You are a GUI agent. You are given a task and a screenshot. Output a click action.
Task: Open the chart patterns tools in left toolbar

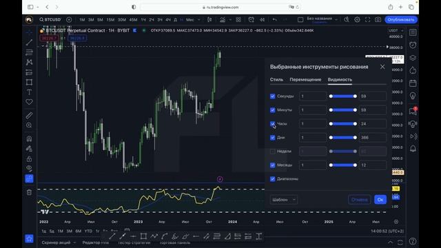(29, 62)
